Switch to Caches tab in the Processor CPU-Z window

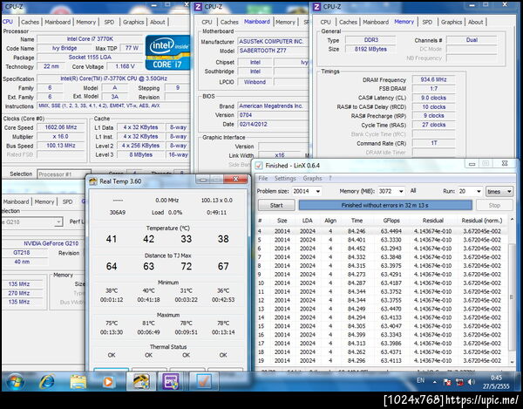tap(30, 22)
